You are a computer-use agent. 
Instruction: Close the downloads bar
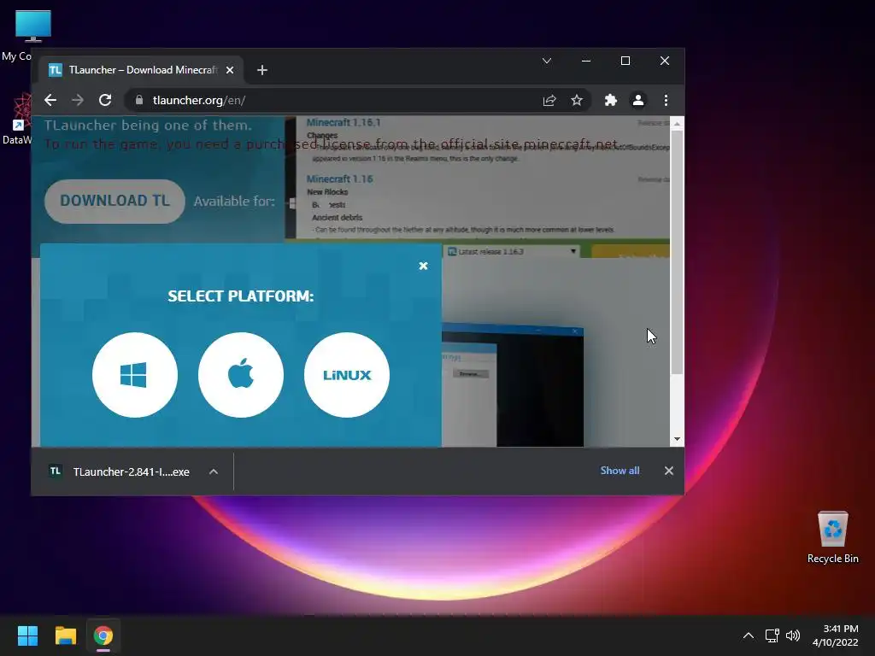click(x=668, y=471)
